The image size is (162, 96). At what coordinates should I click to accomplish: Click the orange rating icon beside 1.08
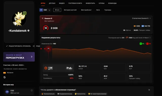tap(46, 68)
